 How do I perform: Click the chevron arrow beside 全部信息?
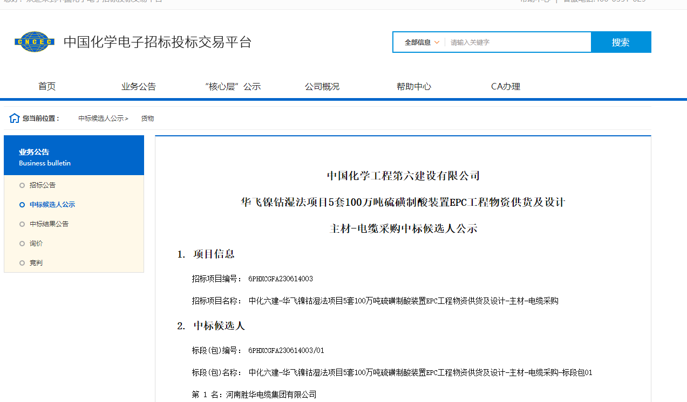437,41
